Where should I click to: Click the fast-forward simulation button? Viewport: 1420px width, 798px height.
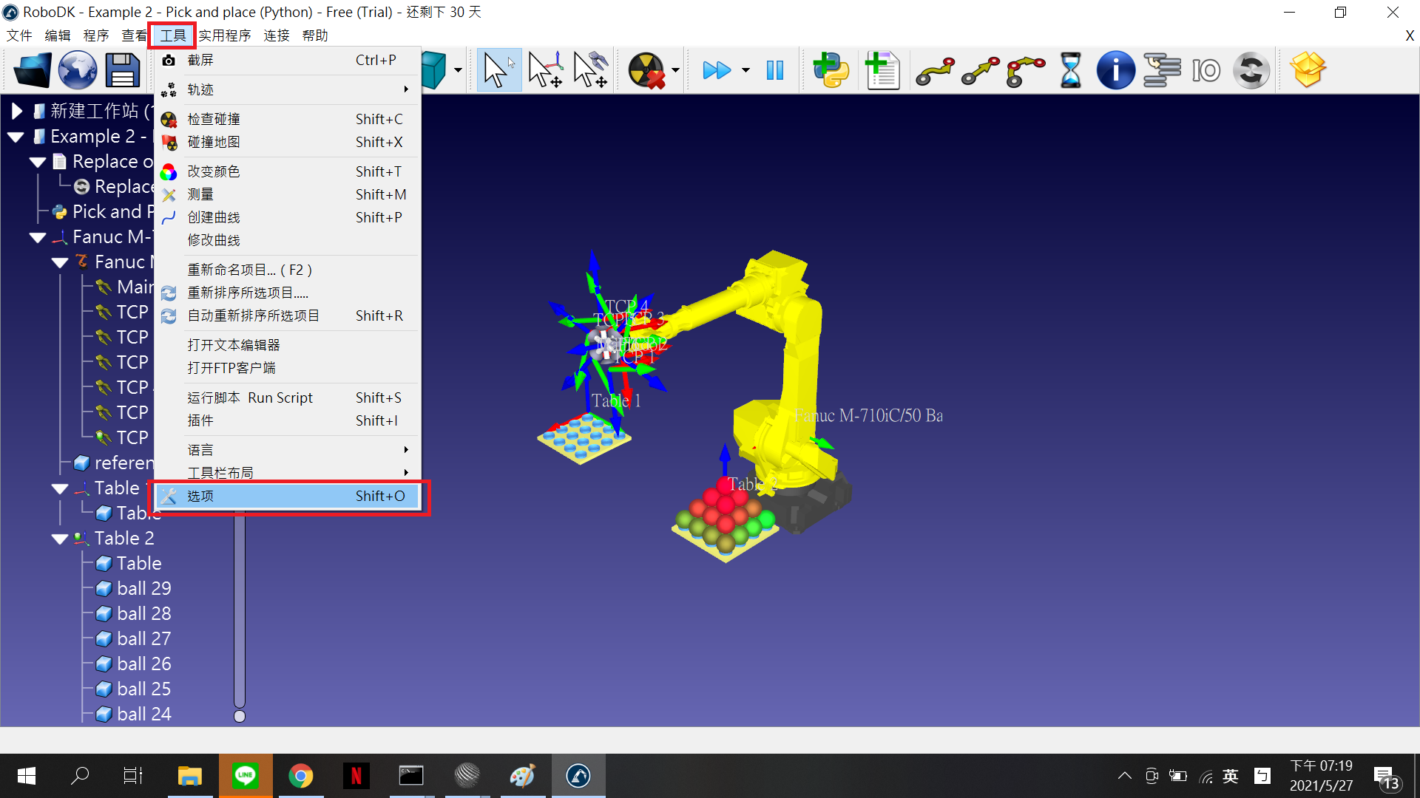(716, 70)
